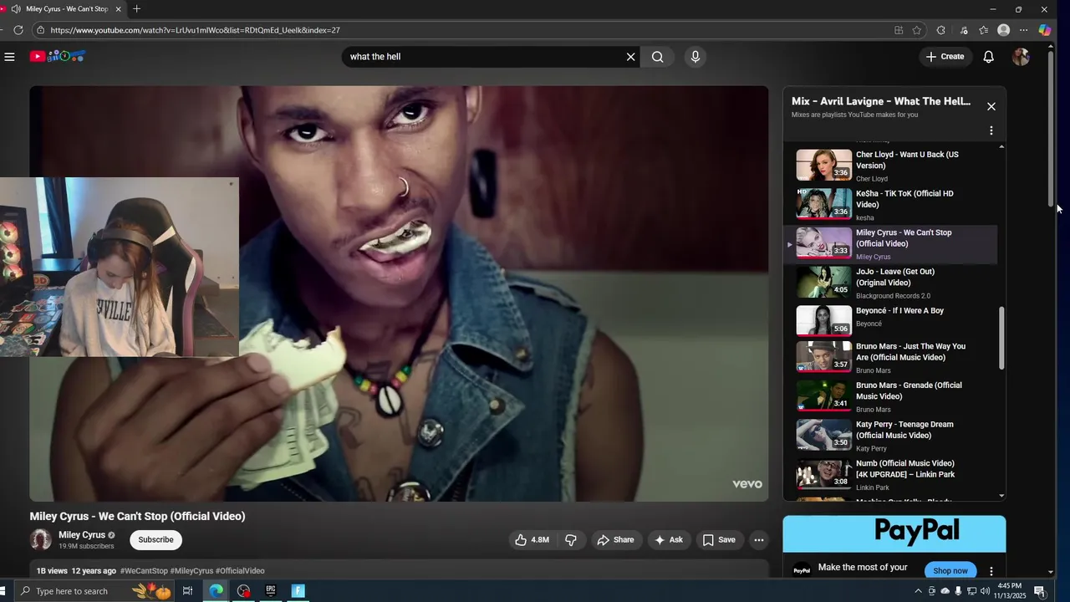Open the YouTube hamburger guide menu
This screenshot has width=1070, height=602.
click(9, 57)
